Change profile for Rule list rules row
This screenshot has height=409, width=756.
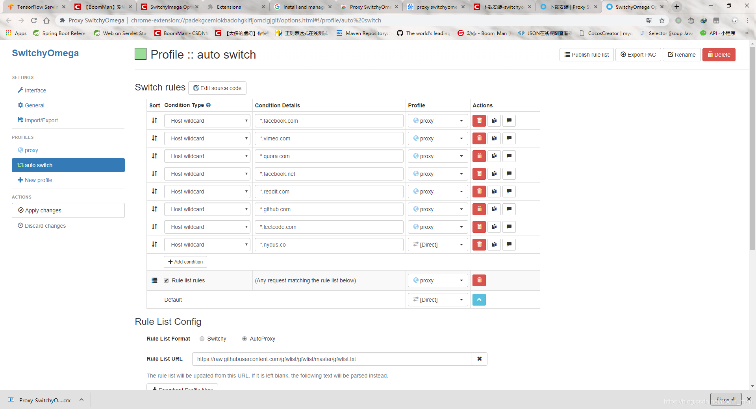click(x=438, y=280)
